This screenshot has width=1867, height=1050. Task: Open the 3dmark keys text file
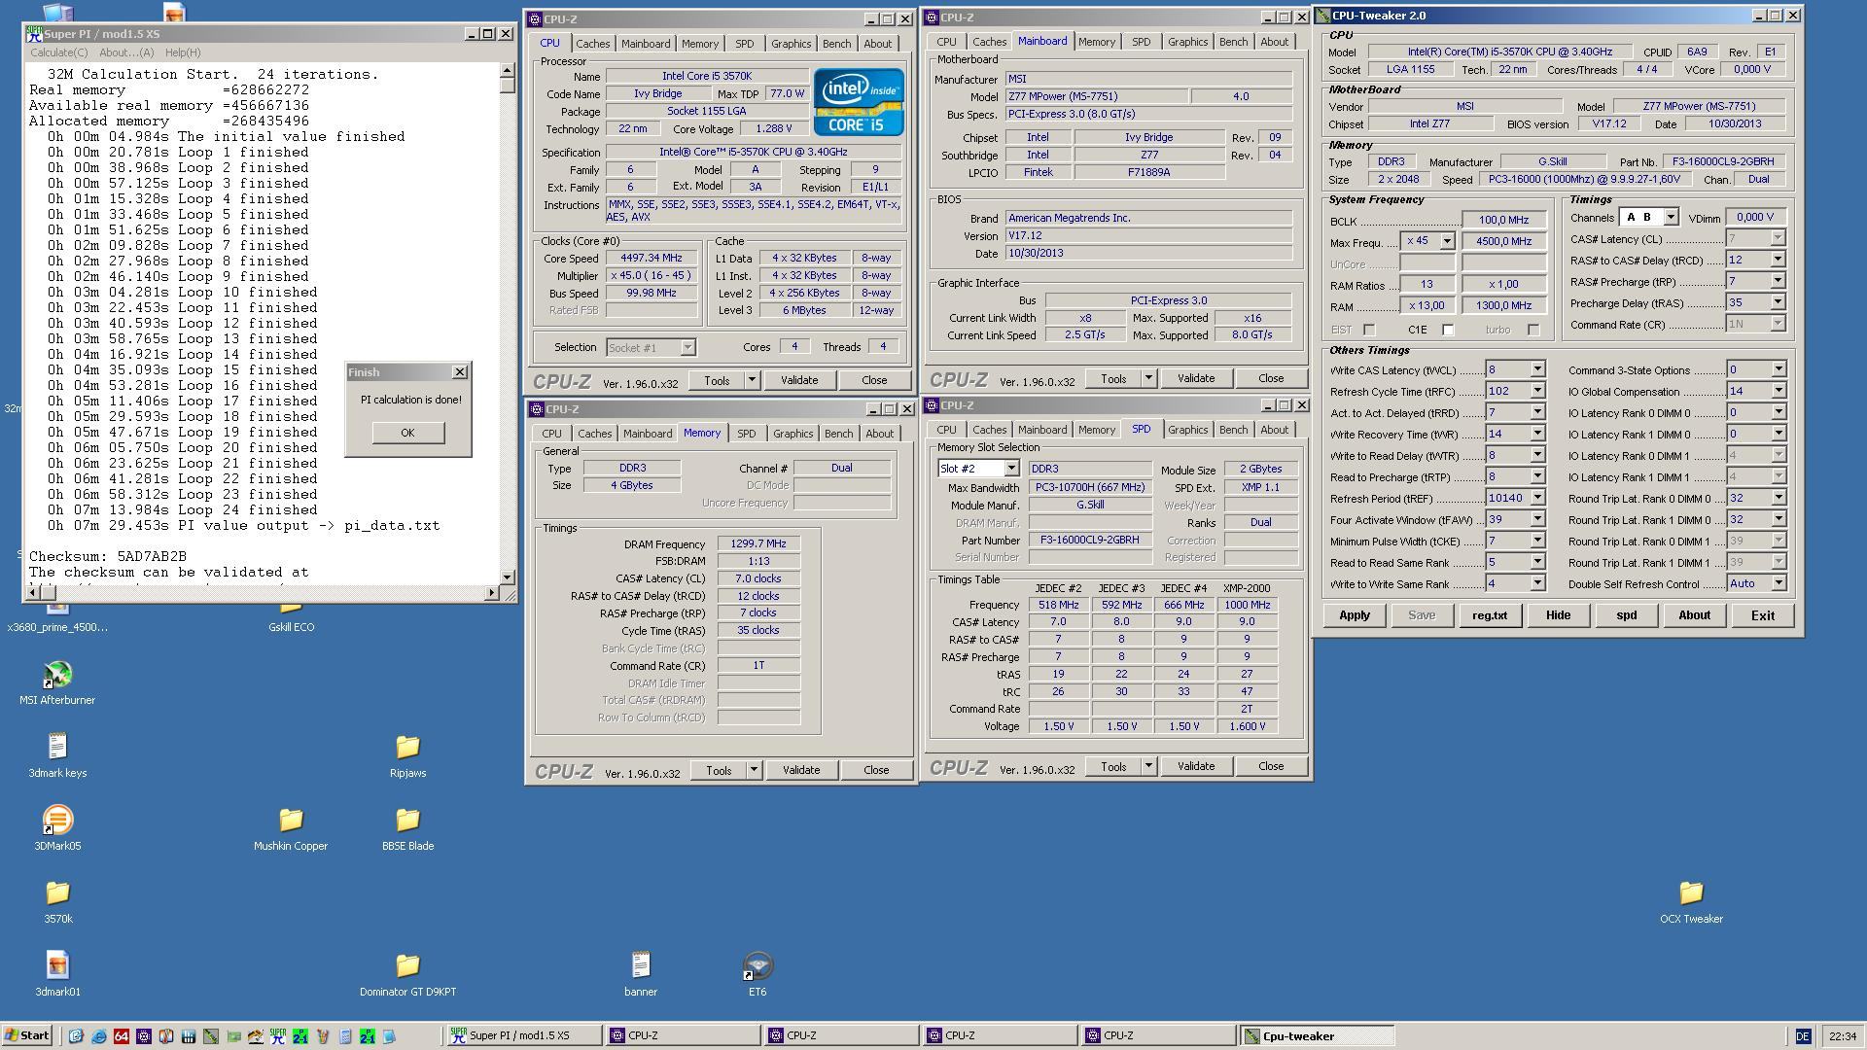point(57,747)
